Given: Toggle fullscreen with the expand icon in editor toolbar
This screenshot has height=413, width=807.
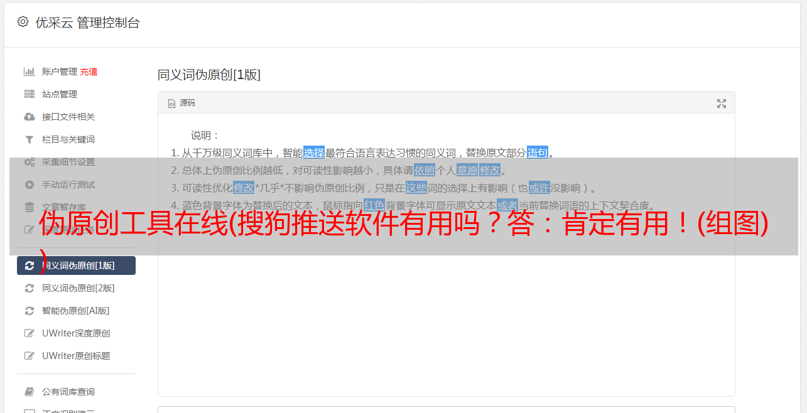Looking at the screenshot, I should coord(722,104).
